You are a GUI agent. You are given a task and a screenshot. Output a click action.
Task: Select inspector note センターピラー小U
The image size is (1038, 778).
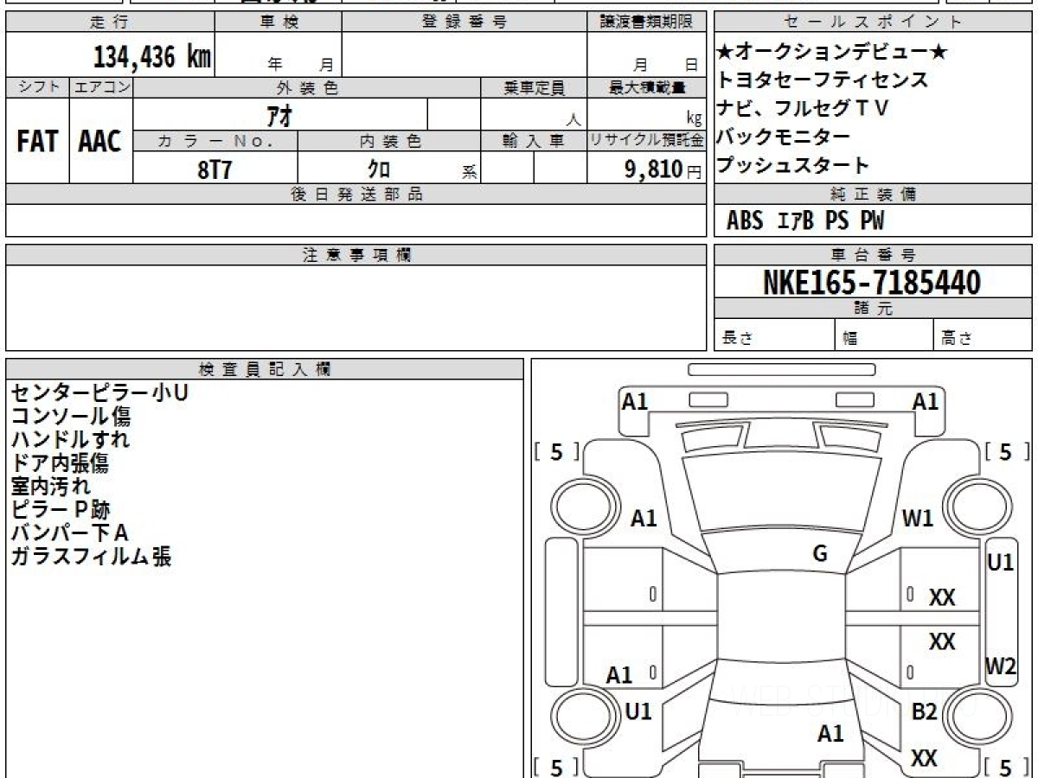click(x=99, y=393)
